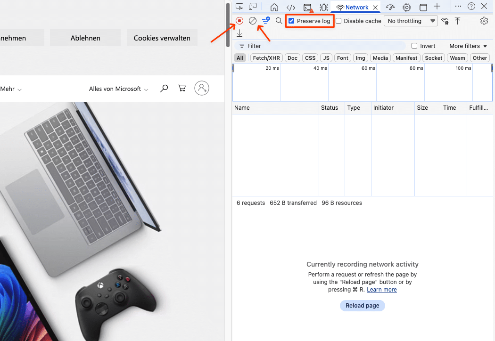Open the network search icon

[279, 21]
